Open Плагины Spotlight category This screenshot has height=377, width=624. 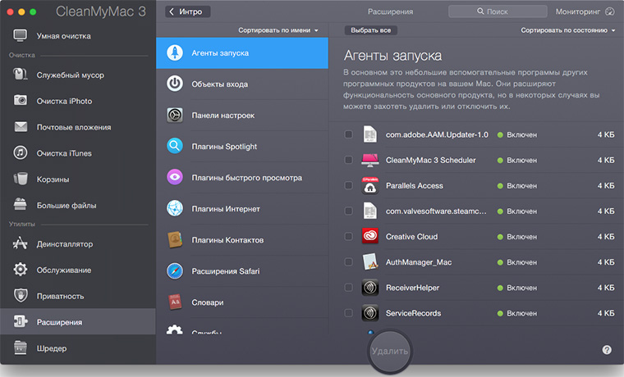tap(242, 146)
